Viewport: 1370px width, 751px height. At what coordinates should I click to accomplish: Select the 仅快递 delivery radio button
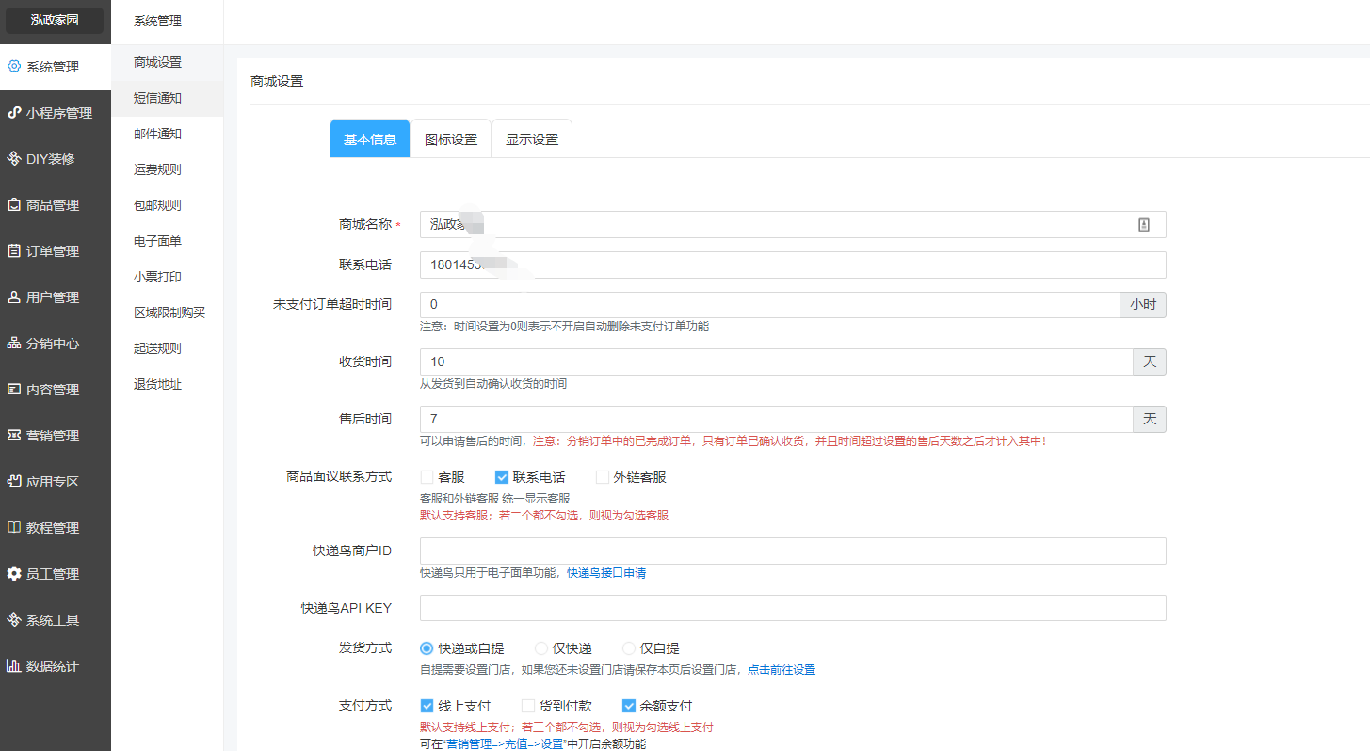point(541,648)
